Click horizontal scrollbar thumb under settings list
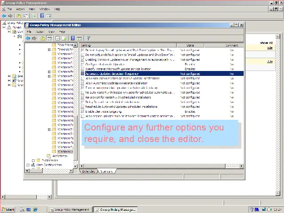The width and height of the screenshot is (284, 213). 154,166
